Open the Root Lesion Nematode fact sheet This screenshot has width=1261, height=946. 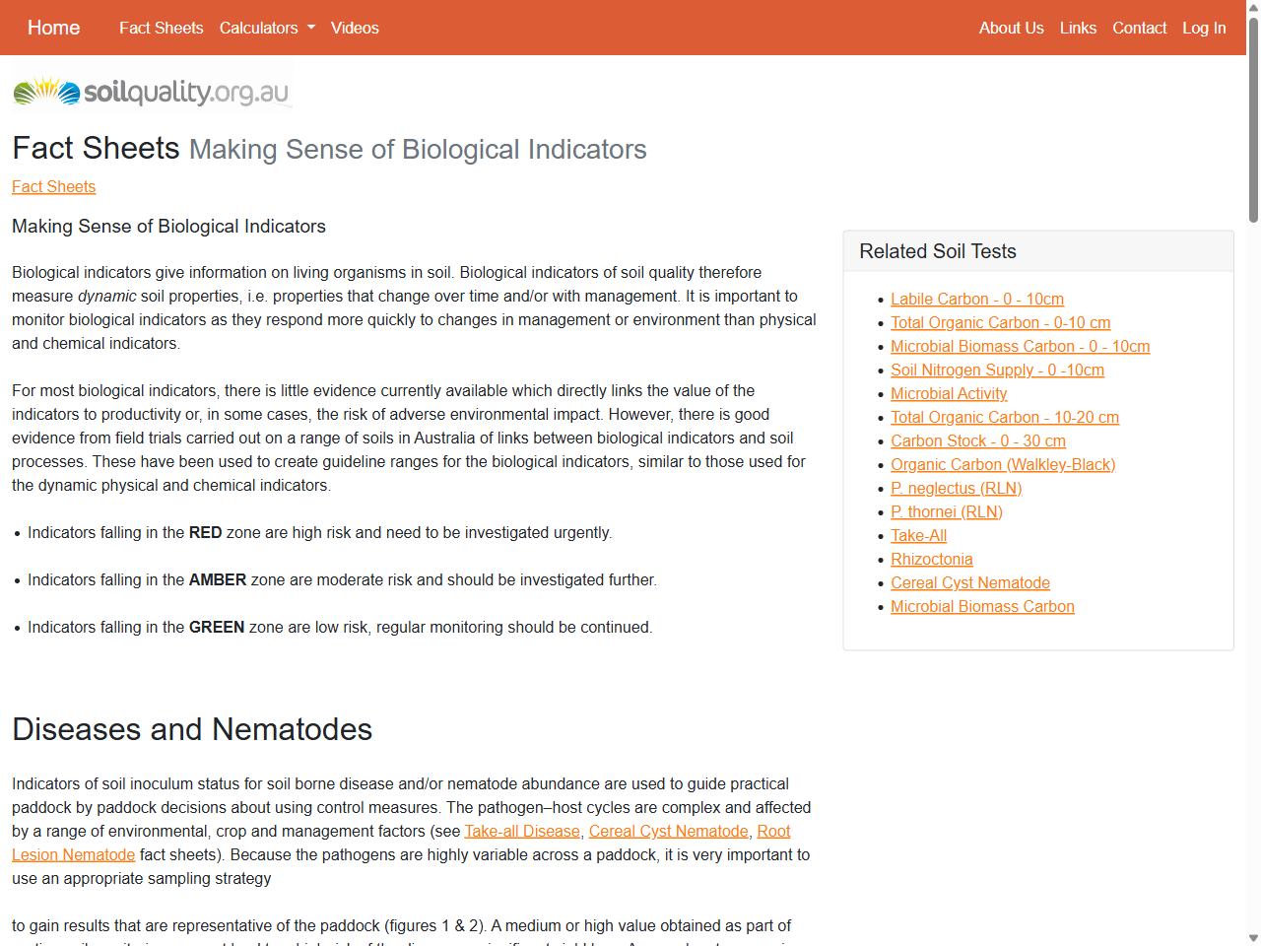[73, 854]
